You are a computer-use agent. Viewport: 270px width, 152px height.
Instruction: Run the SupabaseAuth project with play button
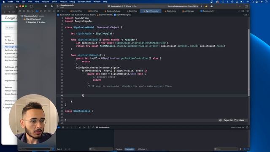tap(52, 6)
